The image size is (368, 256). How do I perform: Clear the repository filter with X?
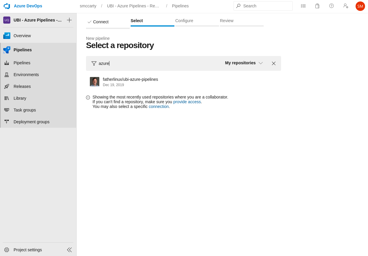click(x=274, y=63)
